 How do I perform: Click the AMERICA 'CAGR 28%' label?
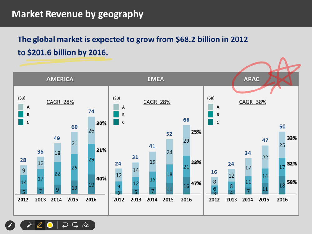[x=60, y=102]
